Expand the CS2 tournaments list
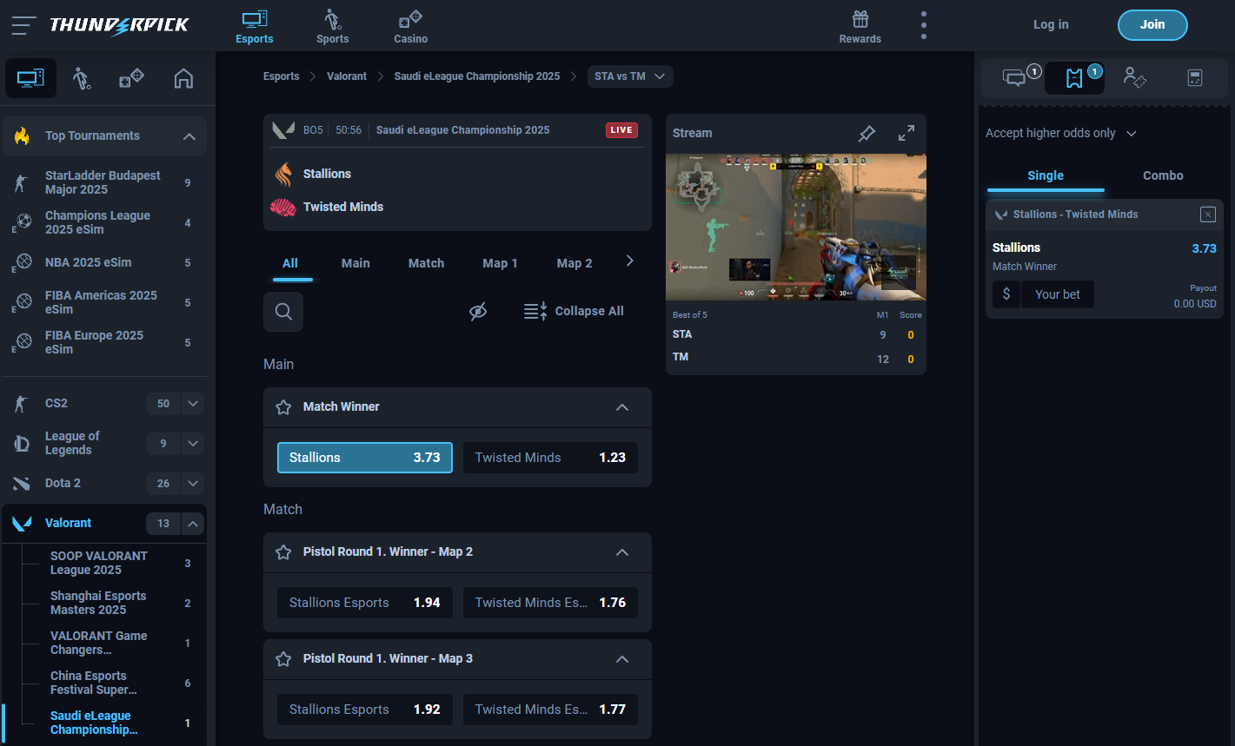1235x746 pixels. (193, 403)
